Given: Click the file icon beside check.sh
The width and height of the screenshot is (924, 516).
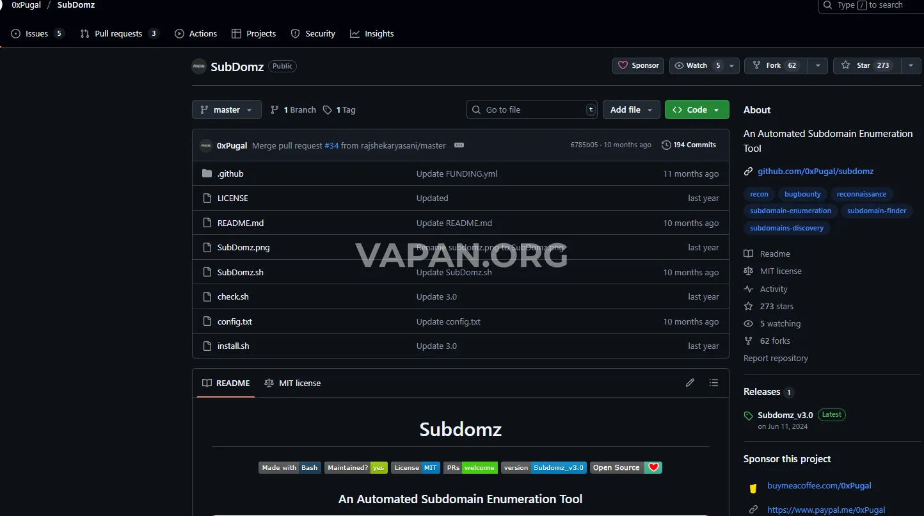Looking at the screenshot, I should click(207, 296).
